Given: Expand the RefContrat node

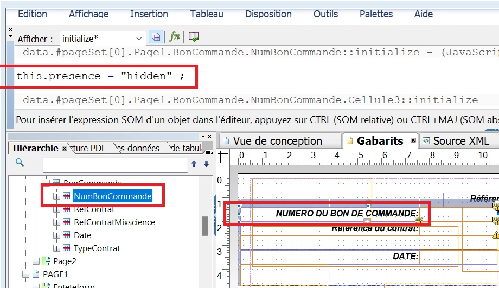Looking at the screenshot, I should pyautogui.click(x=56, y=209).
